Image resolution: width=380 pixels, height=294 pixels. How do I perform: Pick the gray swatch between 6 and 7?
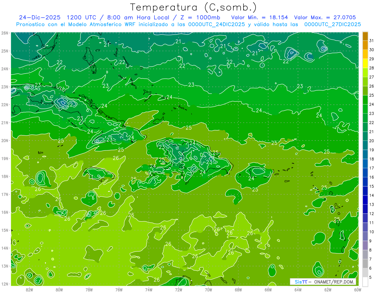[365, 264]
